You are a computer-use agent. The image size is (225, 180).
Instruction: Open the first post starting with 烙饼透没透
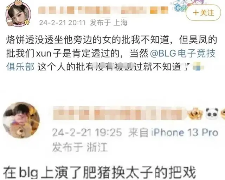click(x=111, y=53)
